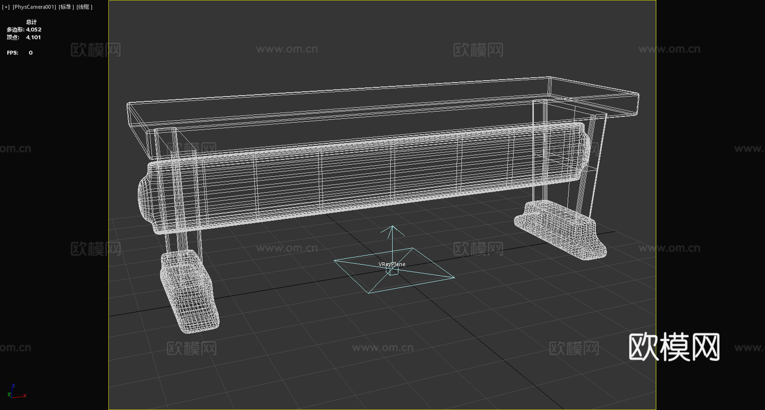
Task: Open the [PhysCamera001] point-of-view menu
Action: (x=34, y=7)
